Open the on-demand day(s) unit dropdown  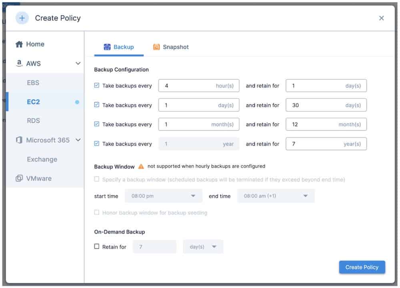point(203,247)
